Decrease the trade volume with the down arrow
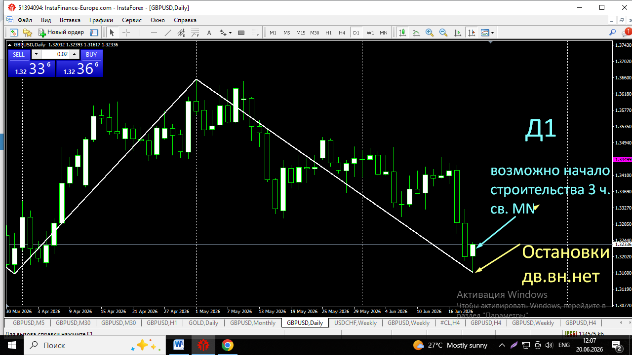This screenshot has height=355, width=632. 36,54
